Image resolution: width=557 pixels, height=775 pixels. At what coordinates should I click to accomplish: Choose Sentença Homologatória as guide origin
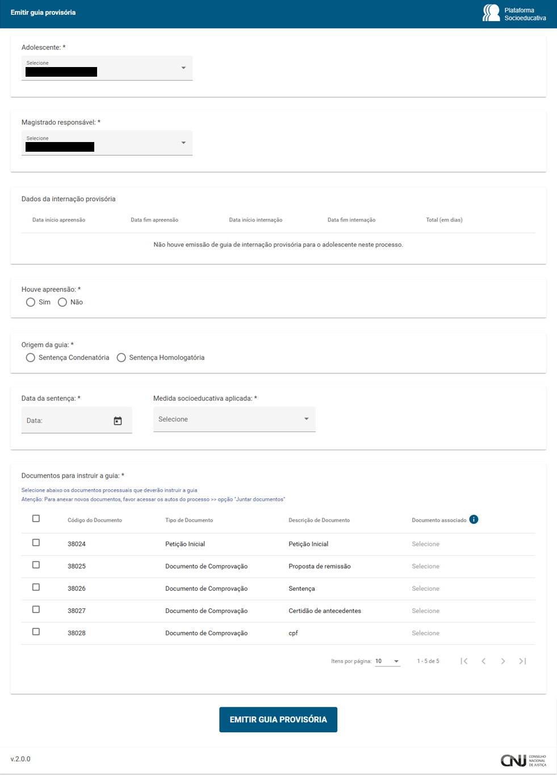pyautogui.click(x=121, y=357)
